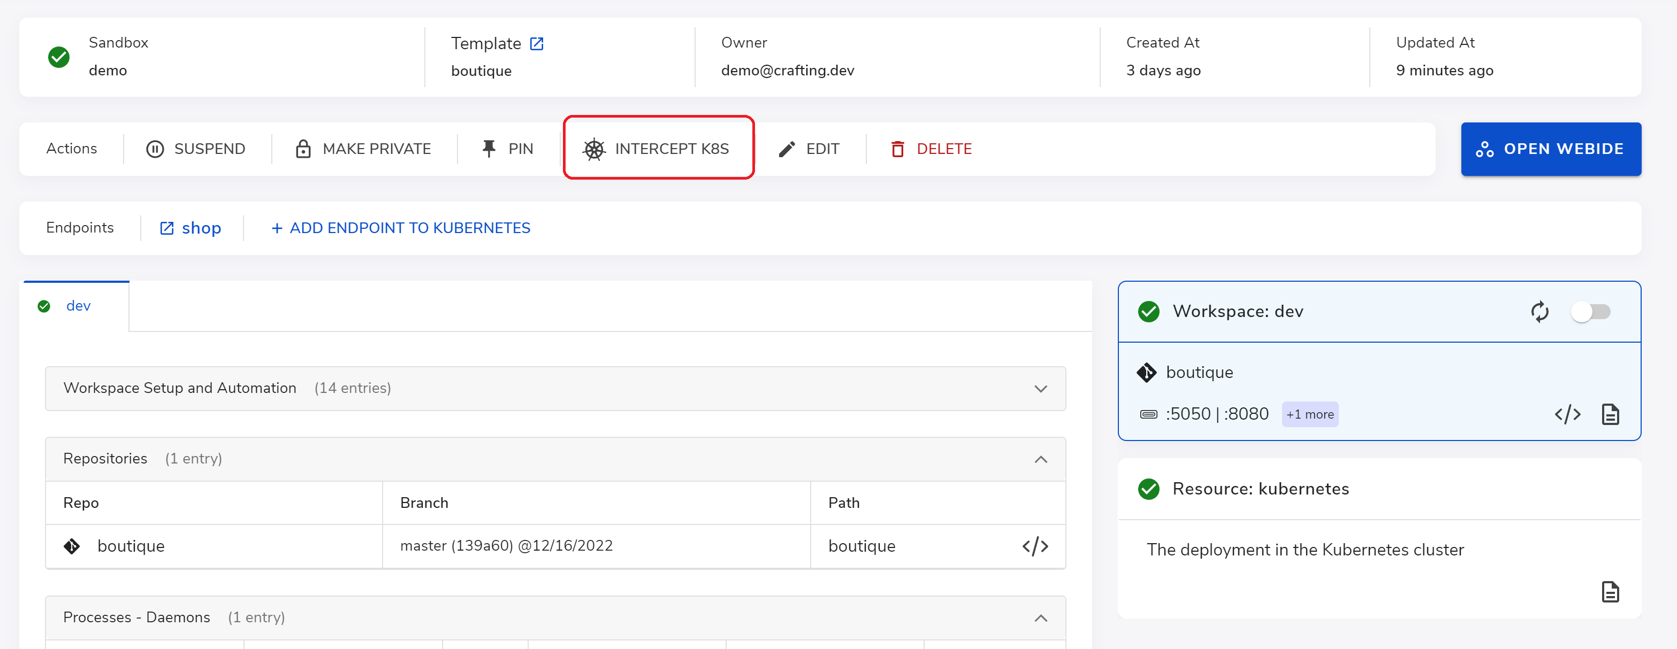This screenshot has width=1677, height=649.
Task: Click Add Endpoint to Kubernetes
Action: (400, 228)
